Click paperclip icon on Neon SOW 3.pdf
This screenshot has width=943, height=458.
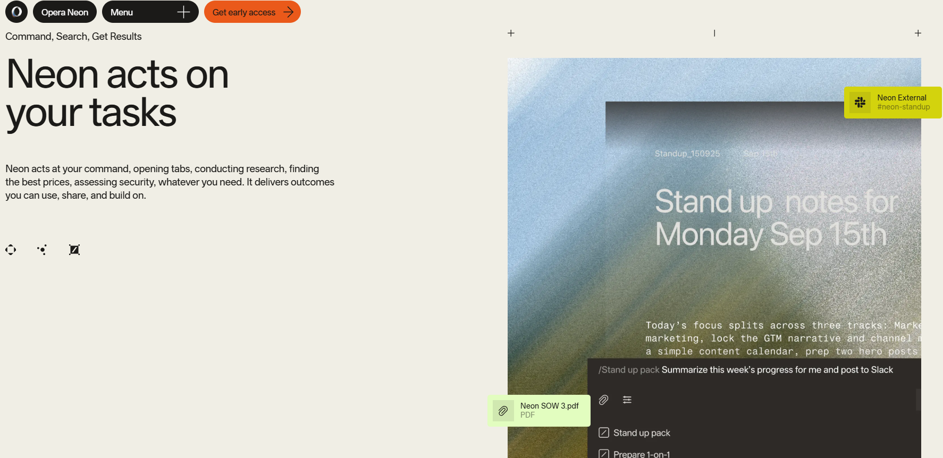tap(503, 411)
